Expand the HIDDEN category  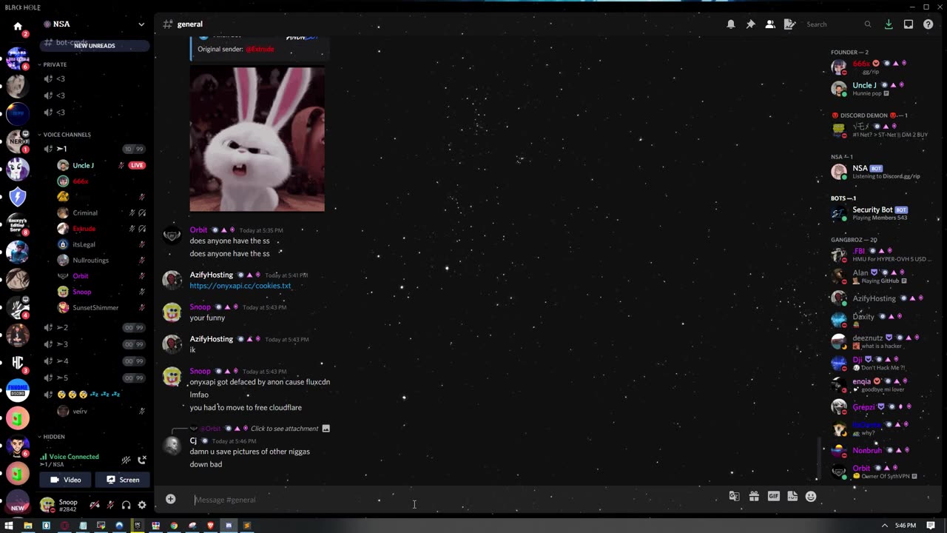pos(52,437)
